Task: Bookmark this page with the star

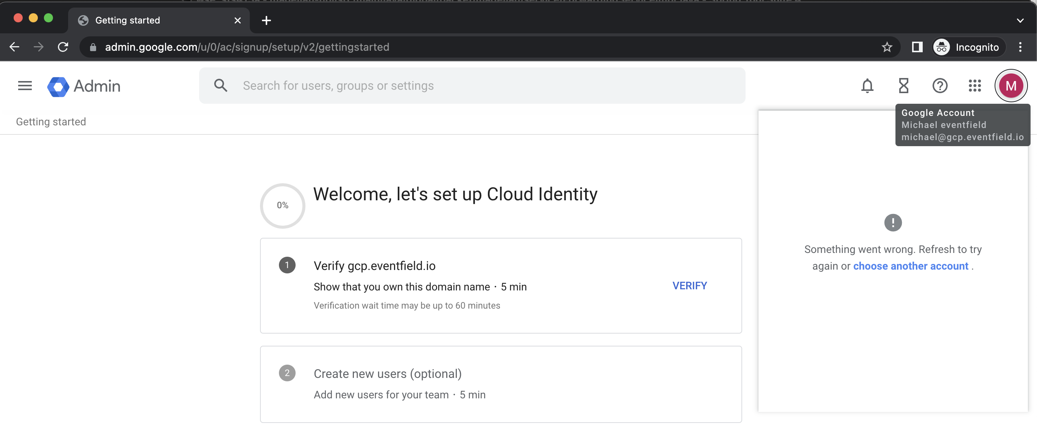Action: (x=887, y=47)
